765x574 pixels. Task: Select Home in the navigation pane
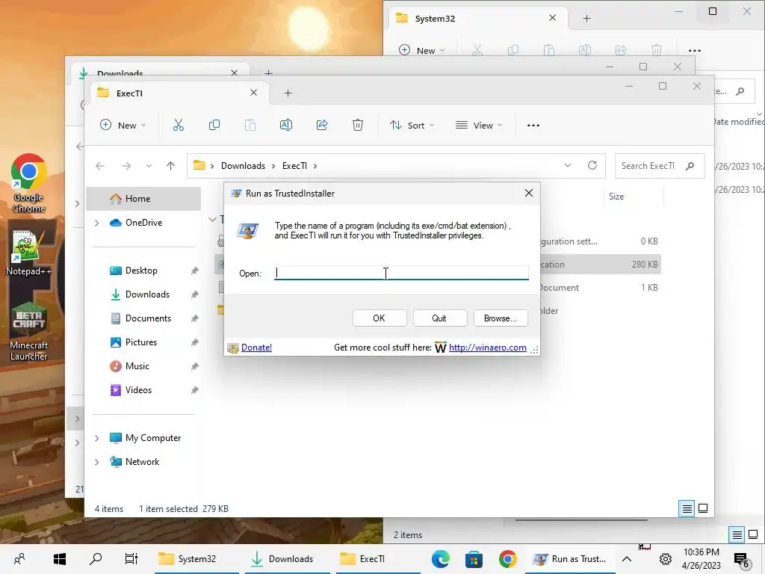(x=143, y=199)
